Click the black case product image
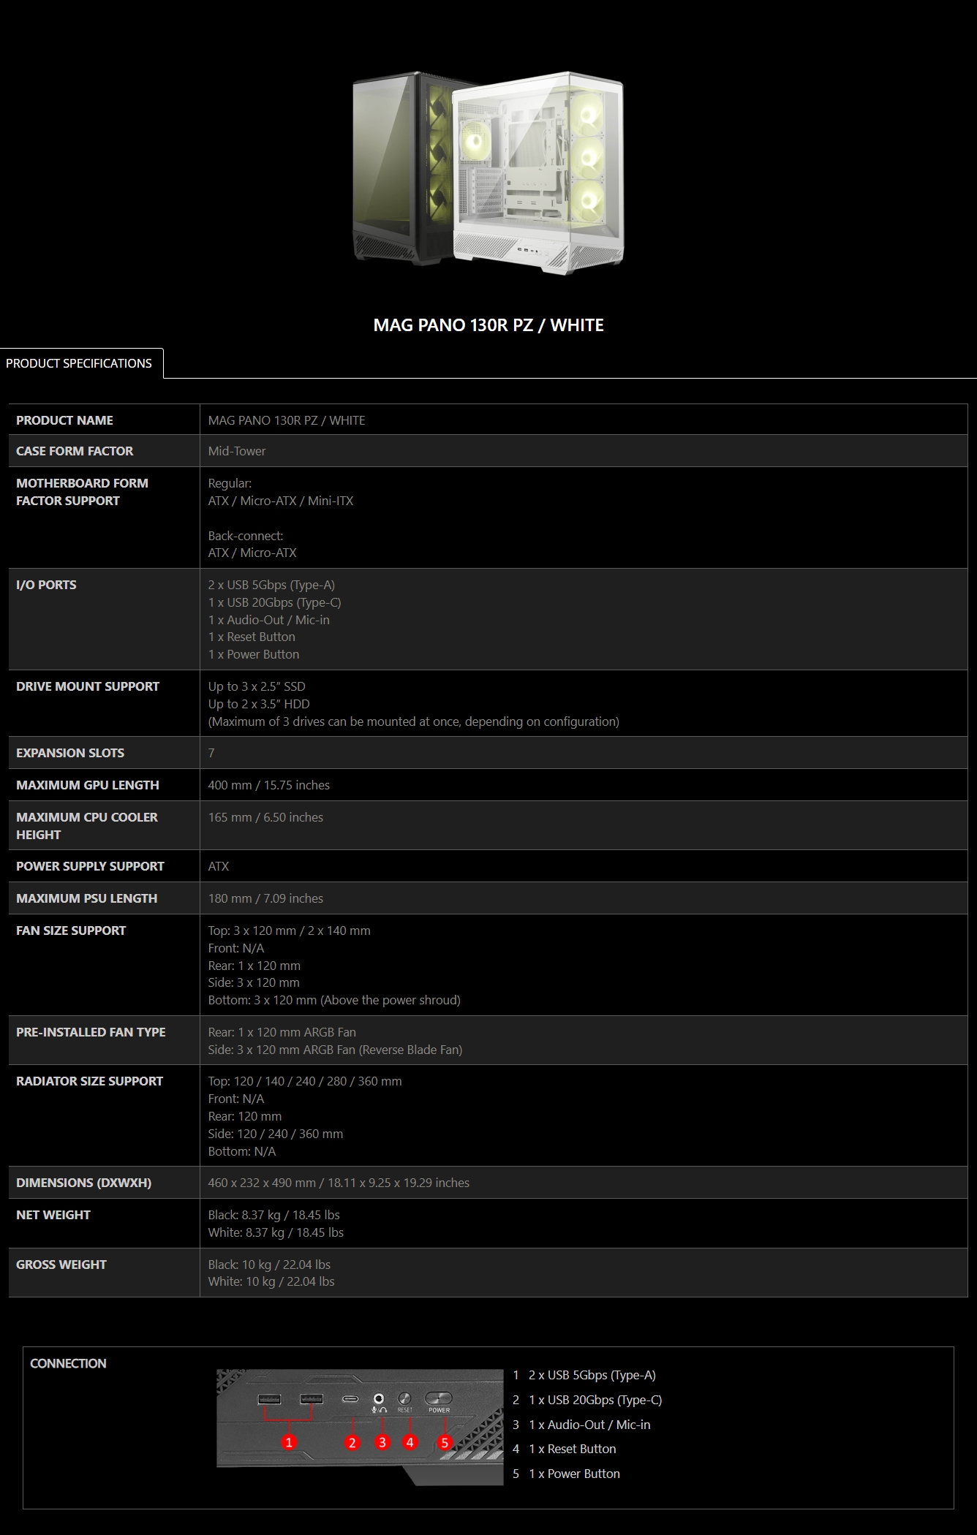977x1535 pixels. pos(401,167)
